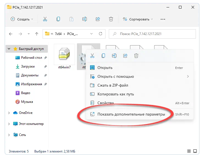Viewport: 203px width, 158px height.
Task: Click the Delete trash icon in the top toolbar
Action: 111,19
